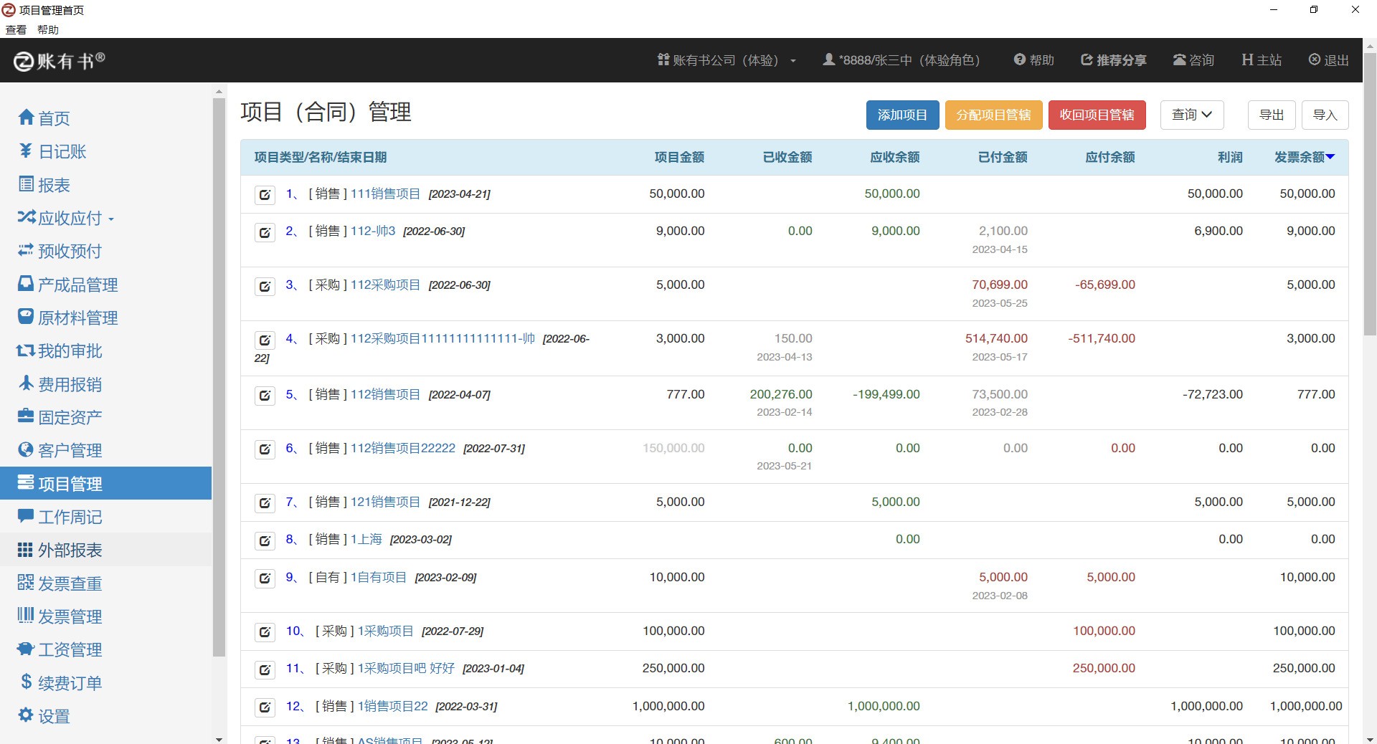Open 续费订单 in the sidebar
Image resolution: width=1377 pixels, height=744 pixels.
point(60,683)
